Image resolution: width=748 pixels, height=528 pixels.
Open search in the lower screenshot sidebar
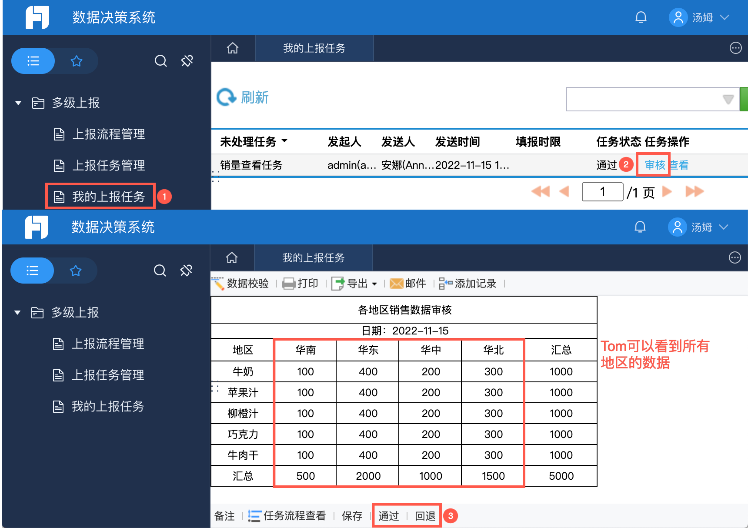tap(160, 271)
